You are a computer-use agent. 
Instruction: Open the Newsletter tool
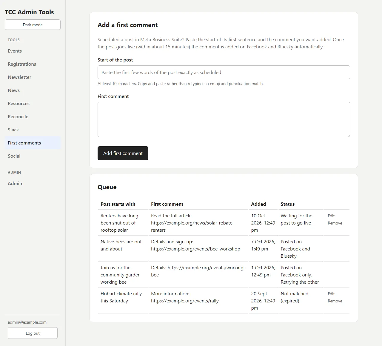tap(33, 77)
